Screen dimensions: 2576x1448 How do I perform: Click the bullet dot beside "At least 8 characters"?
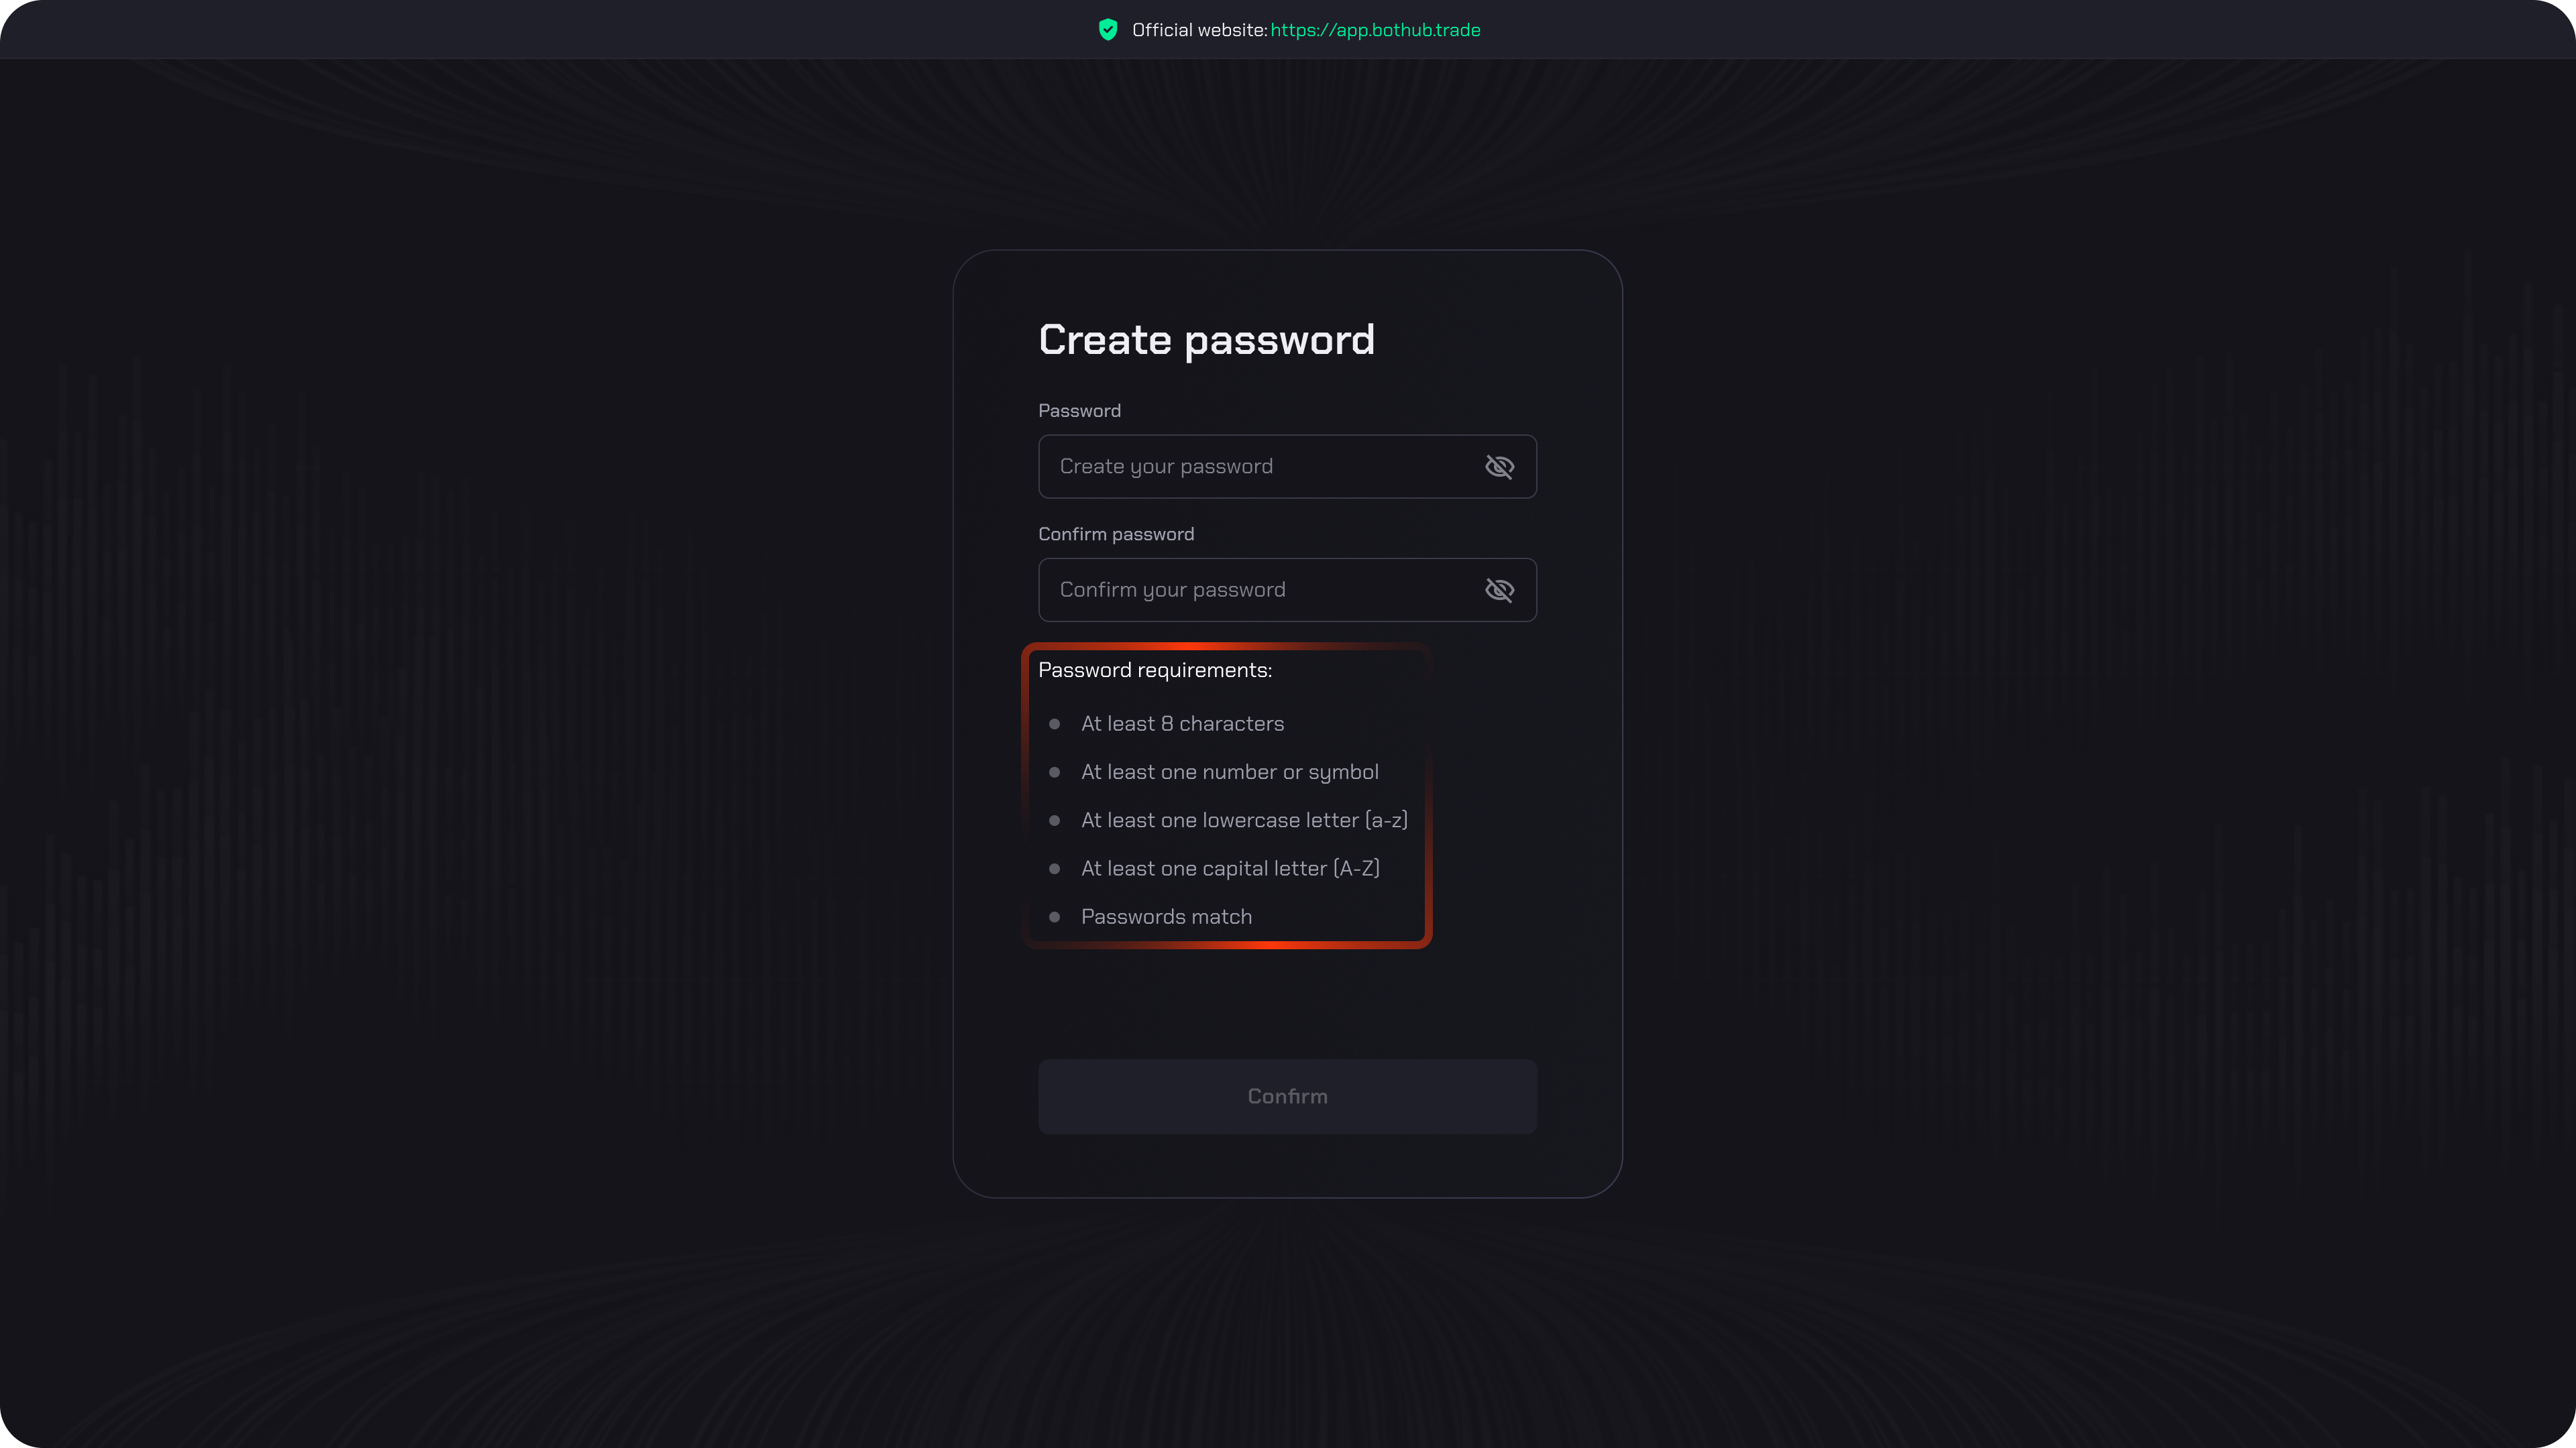click(x=1054, y=723)
